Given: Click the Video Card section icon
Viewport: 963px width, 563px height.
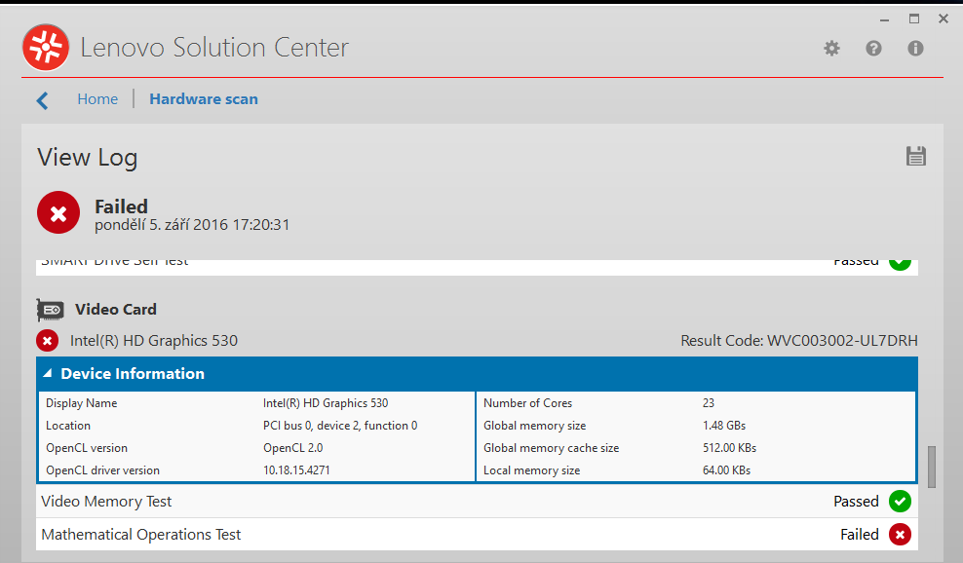Looking at the screenshot, I should tap(50, 310).
